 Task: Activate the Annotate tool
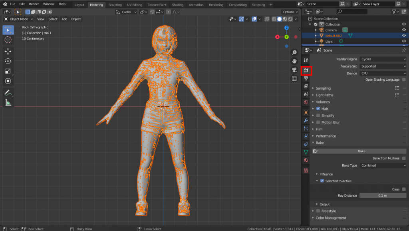(x=8, y=93)
